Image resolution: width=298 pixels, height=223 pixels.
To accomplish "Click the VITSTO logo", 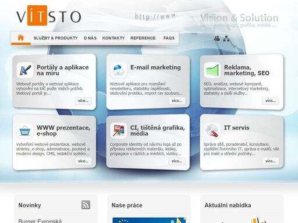I will (49, 16).
